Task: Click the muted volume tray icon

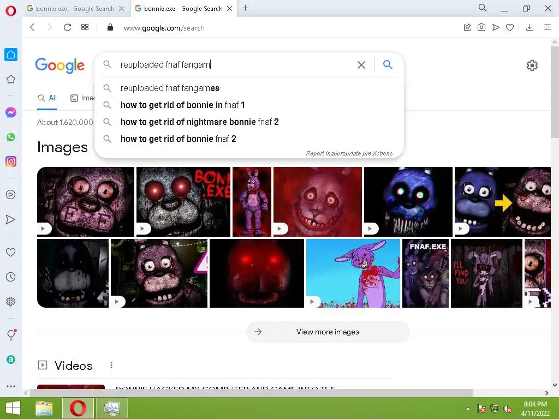Action: [508, 409]
